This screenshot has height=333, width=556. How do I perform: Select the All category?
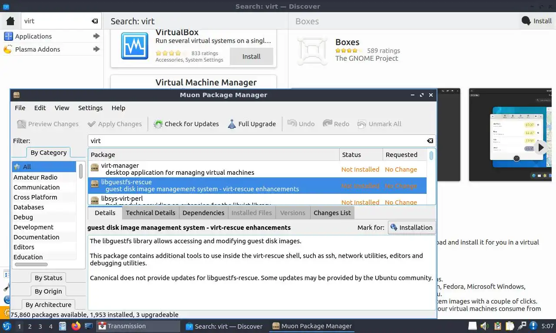click(44, 167)
